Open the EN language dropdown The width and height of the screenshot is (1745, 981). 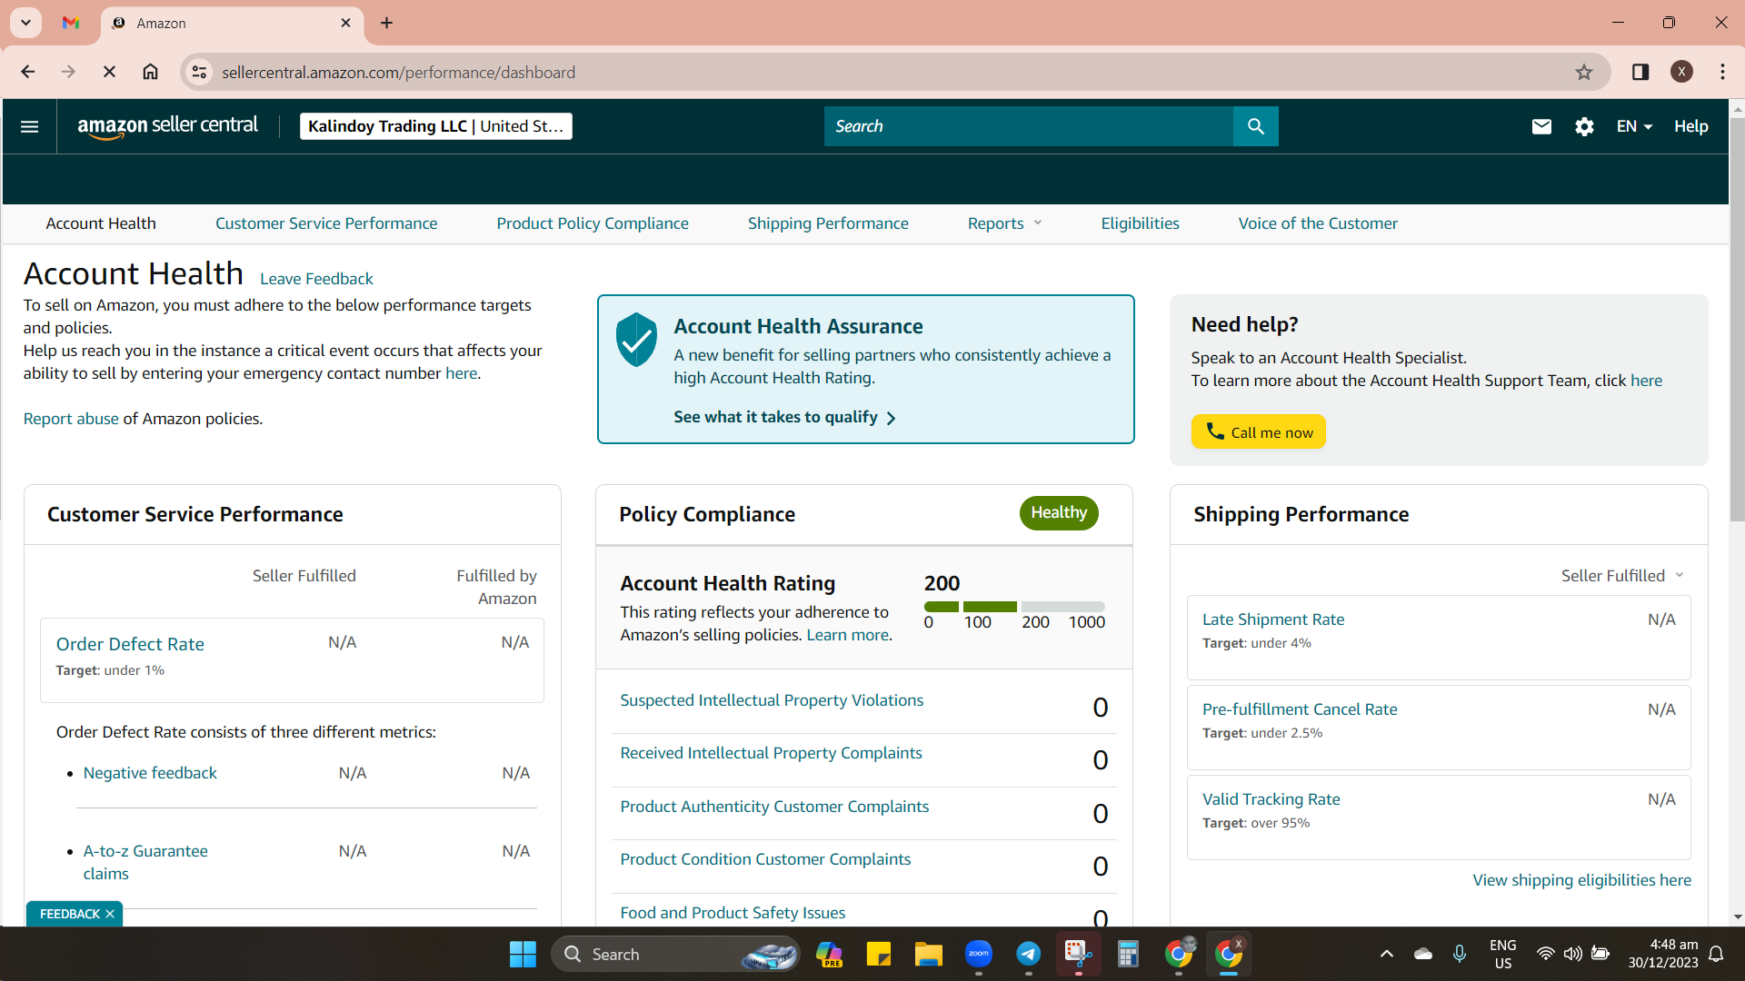(x=1634, y=126)
